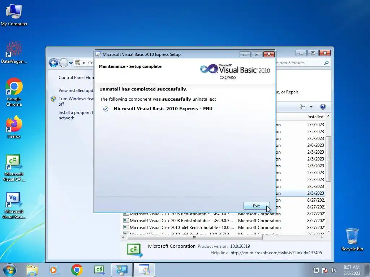Screen dimensions: 370x277
Task: Open the Recycle Bin
Action: 352,239
